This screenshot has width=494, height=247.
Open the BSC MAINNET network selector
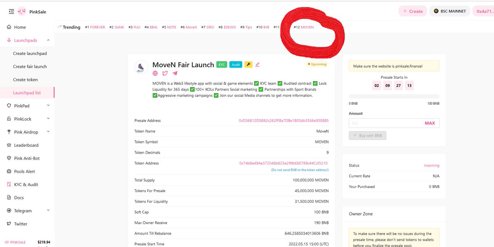click(x=450, y=11)
